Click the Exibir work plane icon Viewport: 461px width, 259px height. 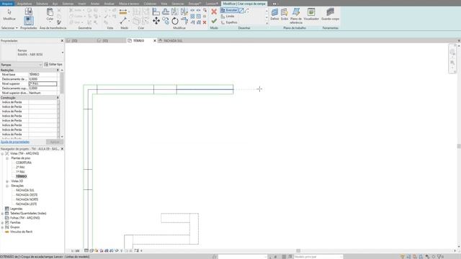coord(285,14)
